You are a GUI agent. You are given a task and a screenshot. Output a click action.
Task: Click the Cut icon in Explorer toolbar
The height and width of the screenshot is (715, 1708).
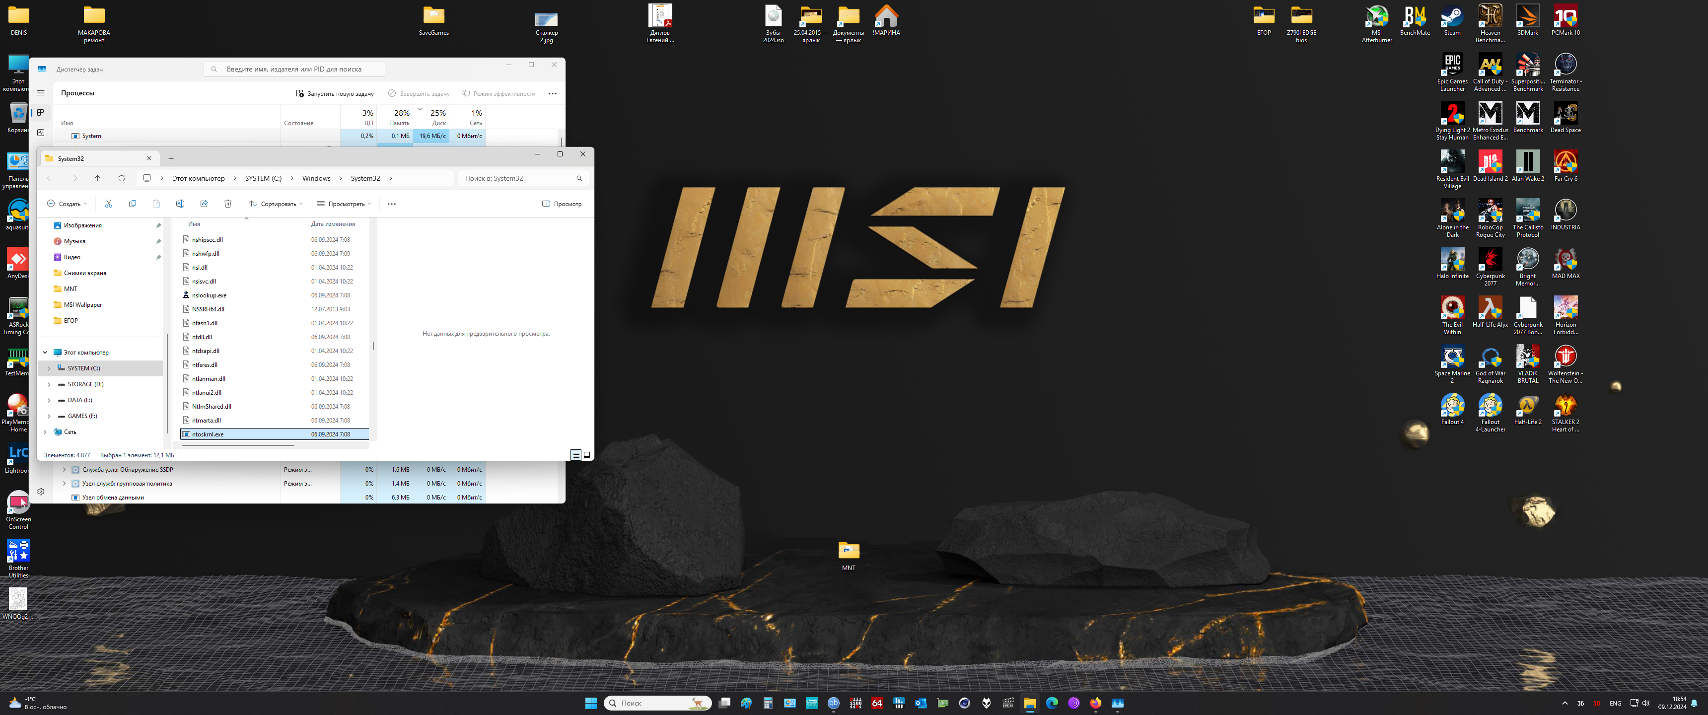109,204
